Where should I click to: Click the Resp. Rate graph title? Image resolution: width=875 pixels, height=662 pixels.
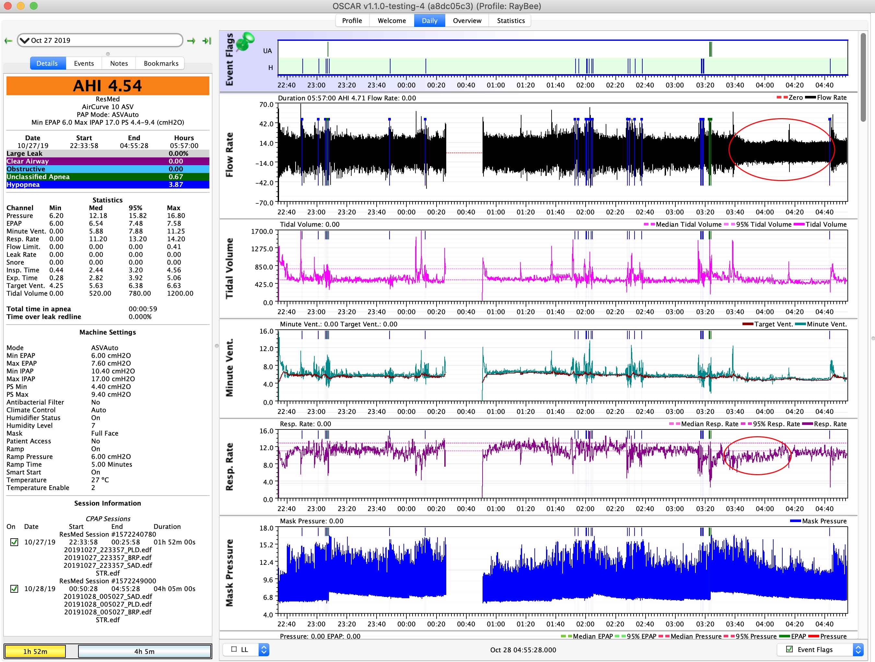229,467
